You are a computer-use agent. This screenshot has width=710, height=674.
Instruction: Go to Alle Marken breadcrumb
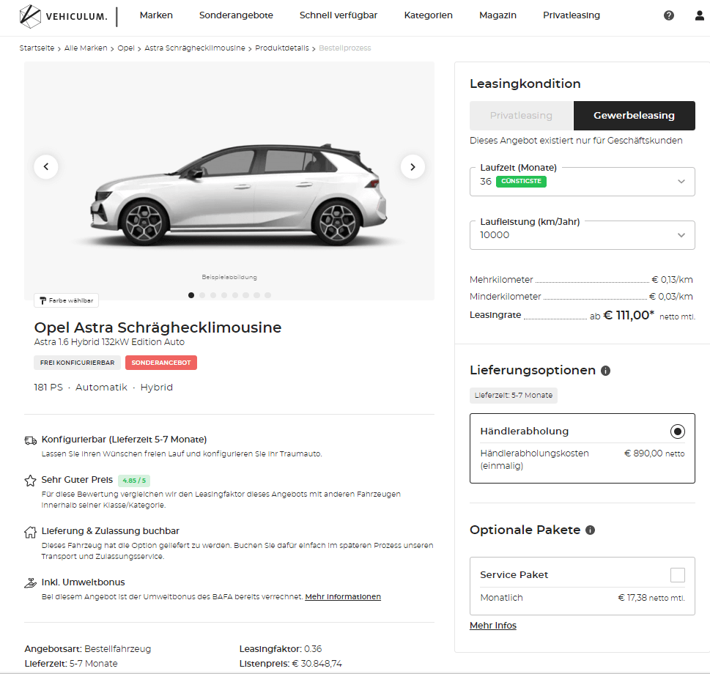coord(86,48)
